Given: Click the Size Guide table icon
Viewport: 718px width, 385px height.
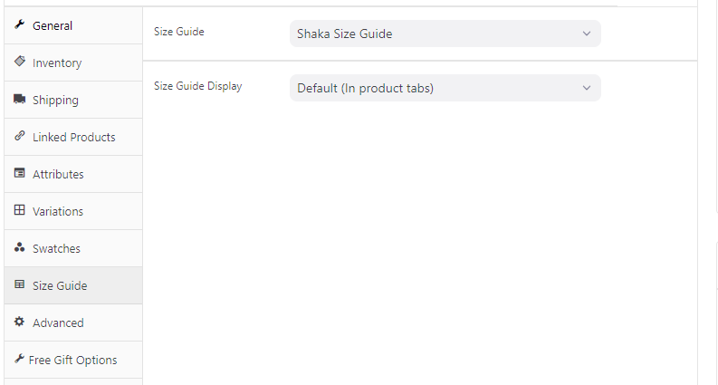Looking at the screenshot, I should click(19, 284).
